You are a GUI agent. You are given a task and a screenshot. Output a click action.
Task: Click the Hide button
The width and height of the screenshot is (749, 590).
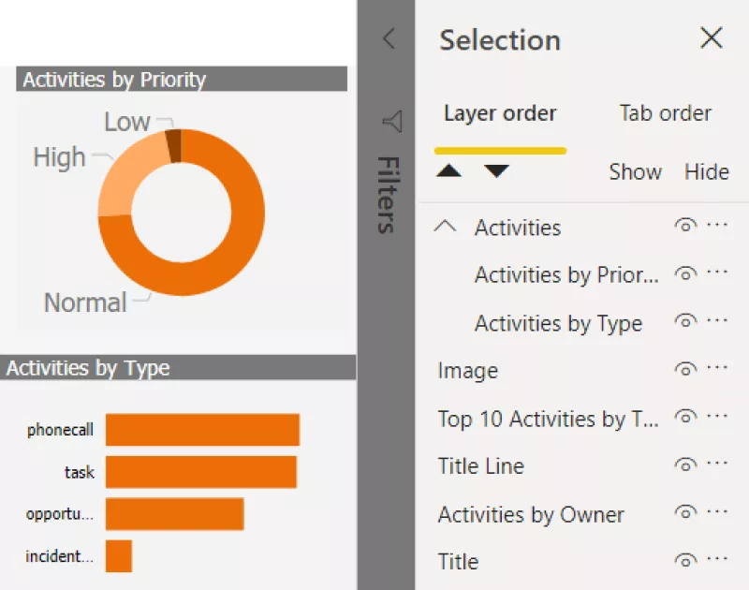click(706, 172)
